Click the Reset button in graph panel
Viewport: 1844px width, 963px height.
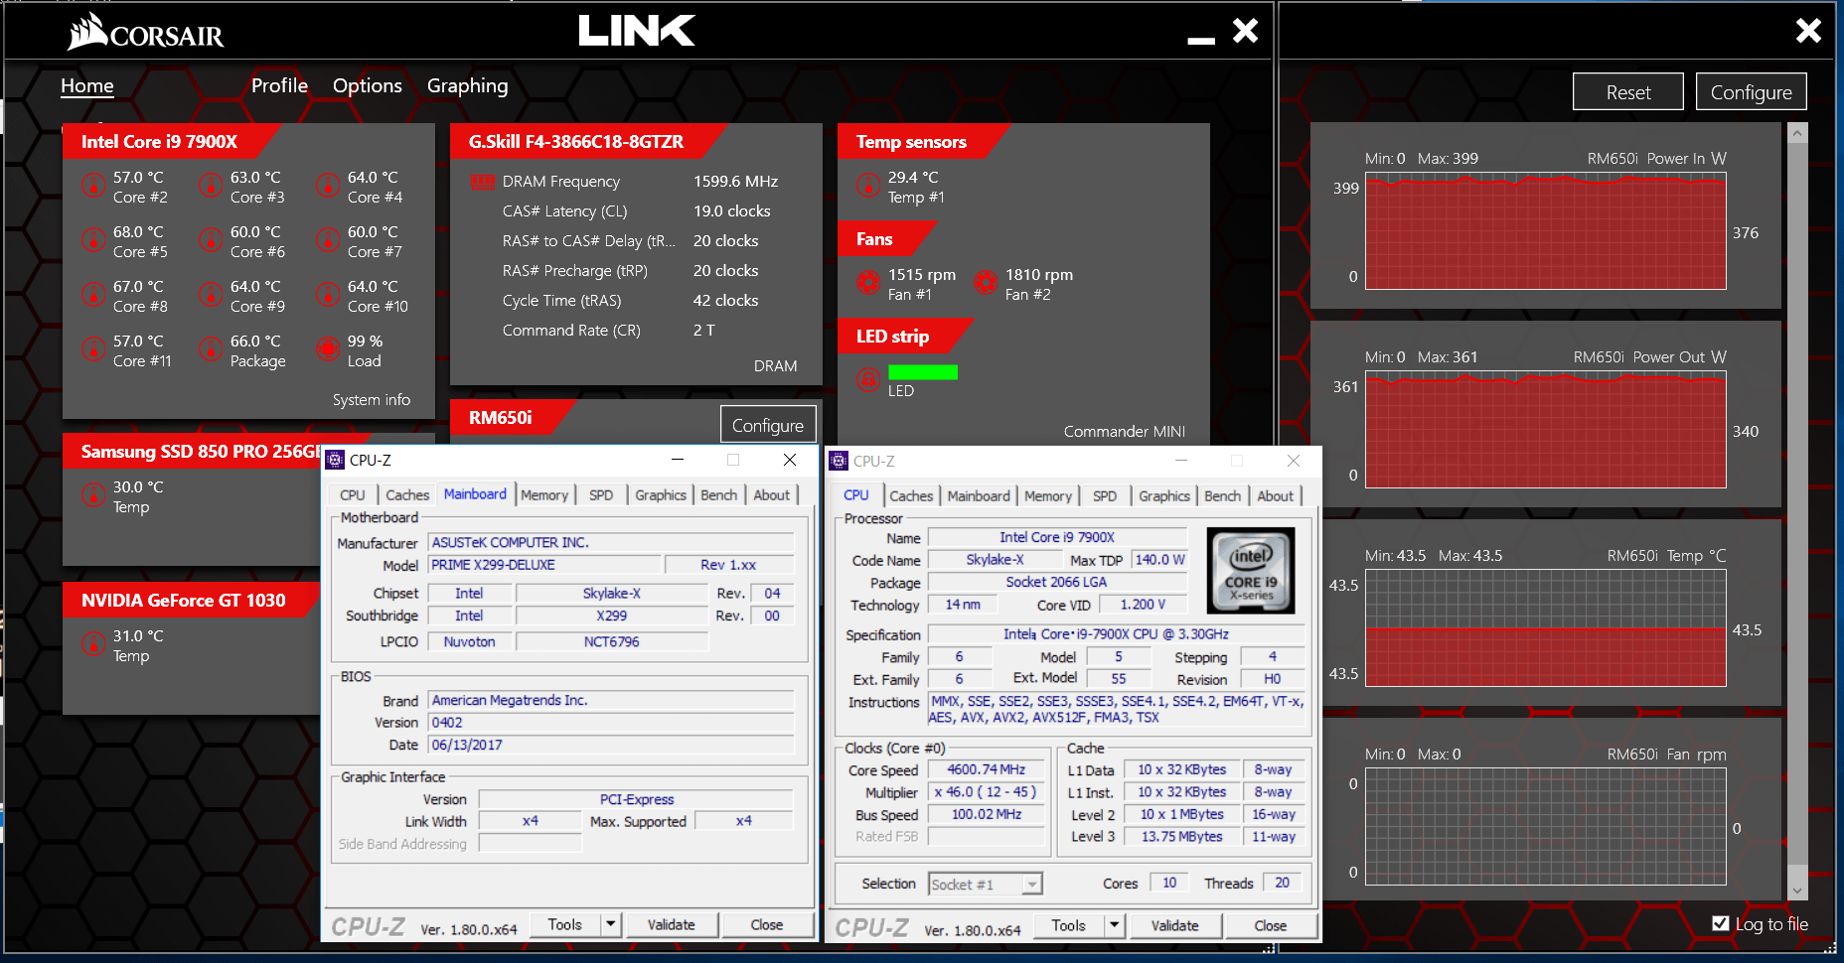tap(1628, 92)
